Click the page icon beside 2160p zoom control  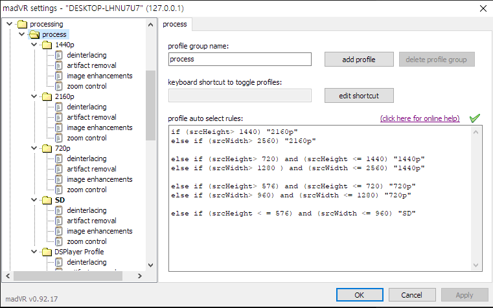(x=60, y=138)
